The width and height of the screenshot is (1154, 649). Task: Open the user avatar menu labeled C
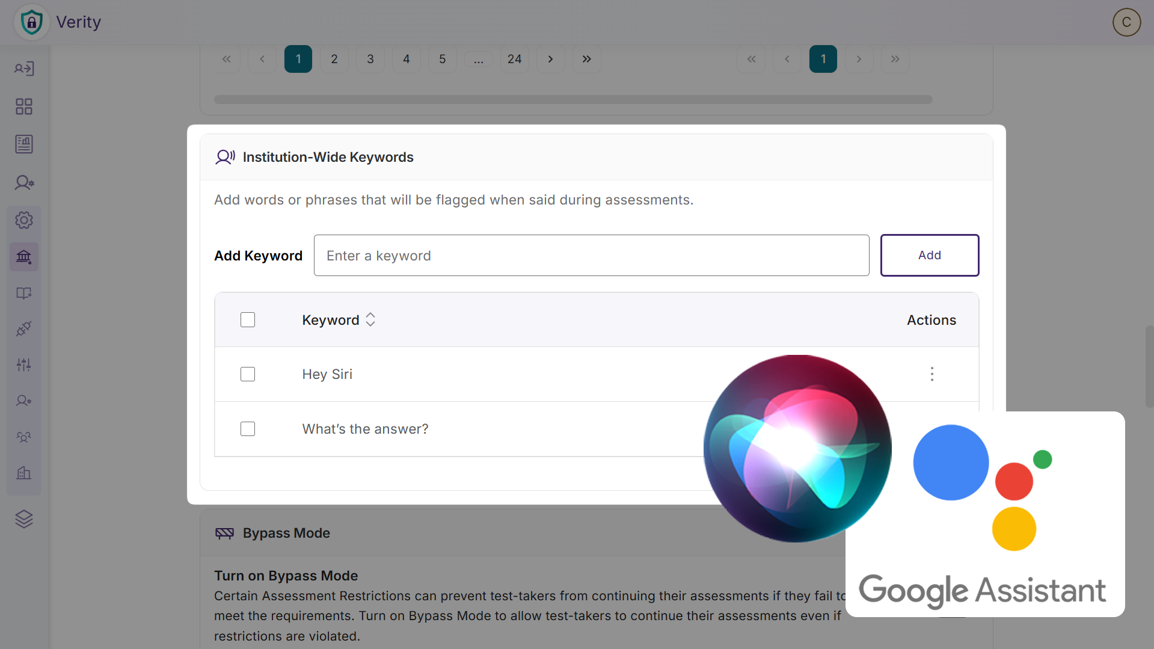[x=1126, y=22]
